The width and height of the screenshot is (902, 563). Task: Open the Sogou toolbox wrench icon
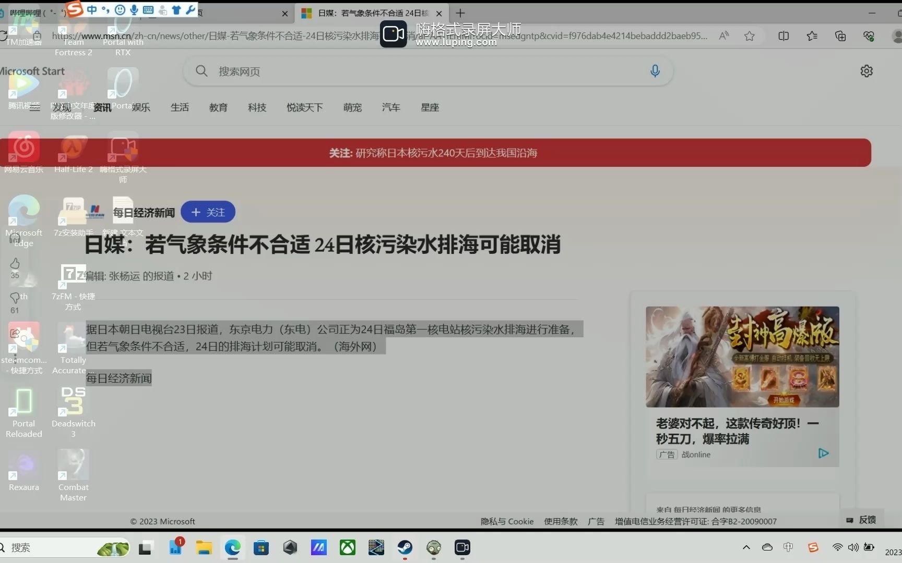point(190,9)
